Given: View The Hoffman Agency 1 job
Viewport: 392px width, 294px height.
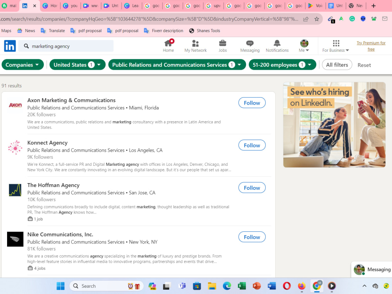Looking at the screenshot, I should tap(35, 219).
